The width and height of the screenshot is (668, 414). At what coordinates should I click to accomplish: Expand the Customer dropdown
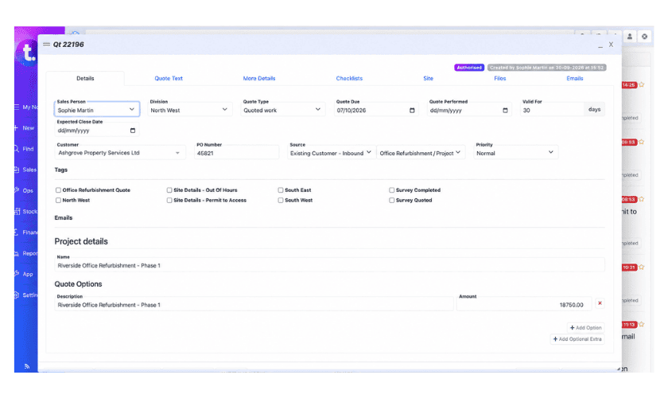(x=120, y=153)
